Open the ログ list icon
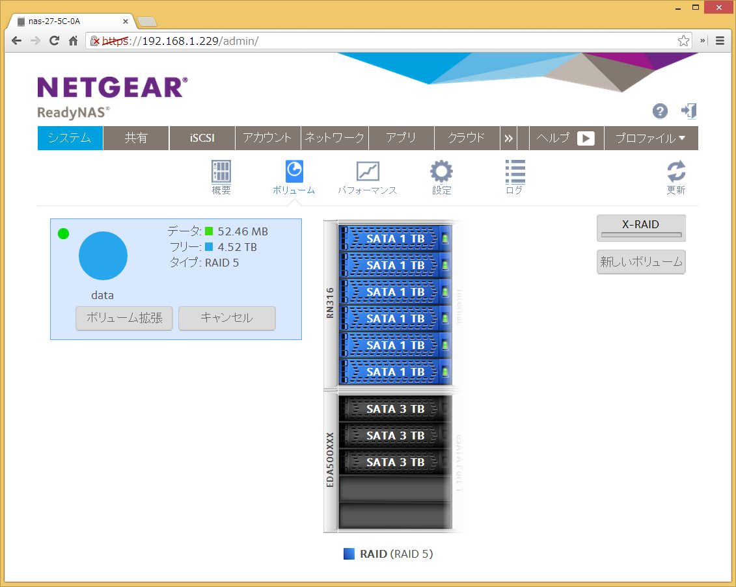This screenshot has height=587, width=736. [x=515, y=172]
